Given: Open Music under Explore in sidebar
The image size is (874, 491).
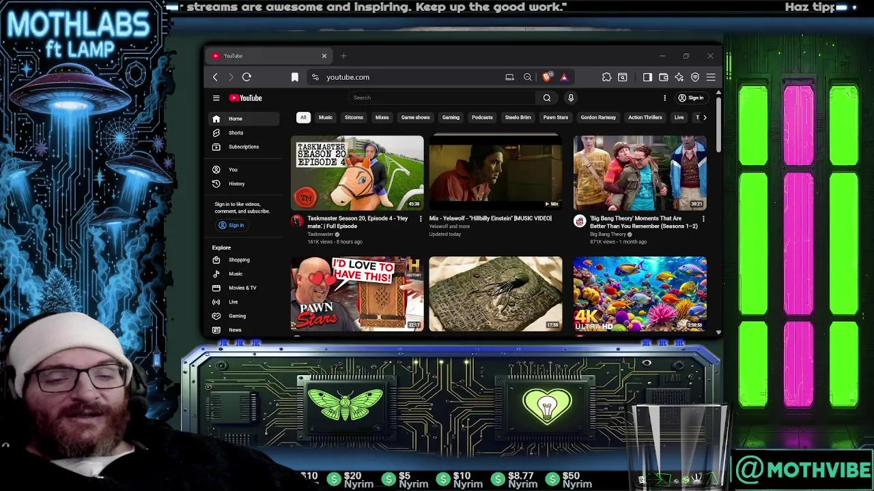Looking at the screenshot, I should tap(244, 274).
